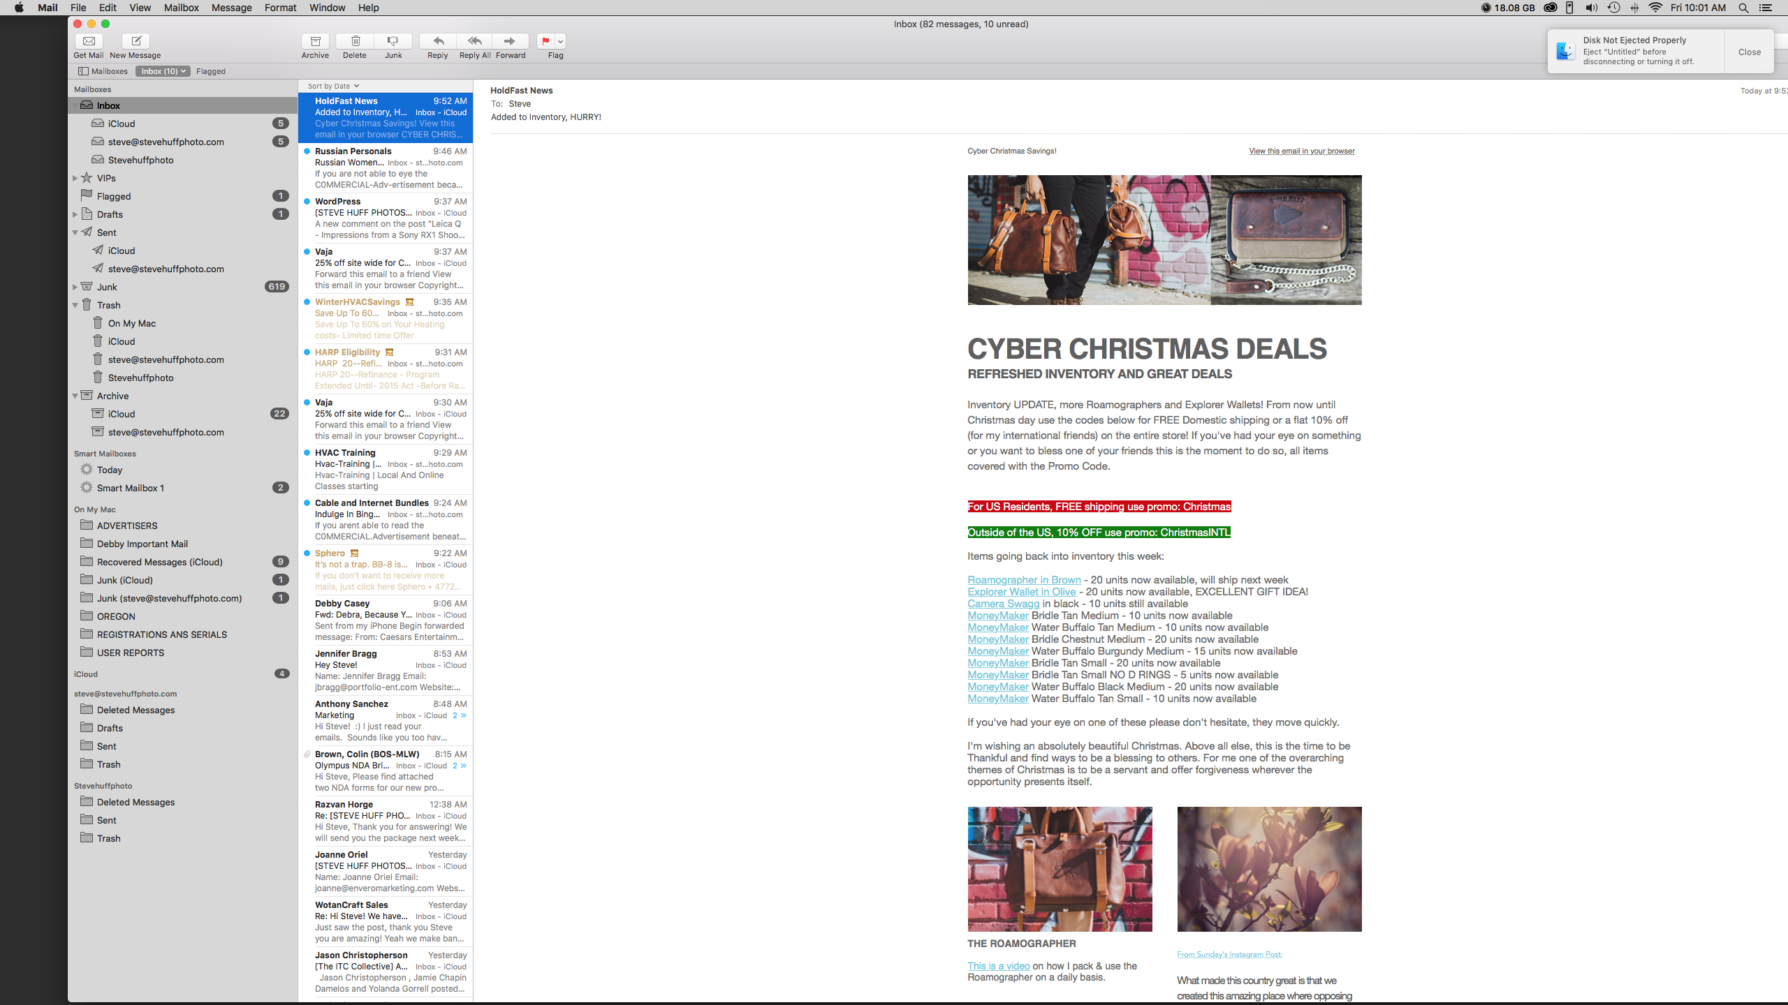Open the Format menu
The image size is (1788, 1005).
pyautogui.click(x=280, y=8)
